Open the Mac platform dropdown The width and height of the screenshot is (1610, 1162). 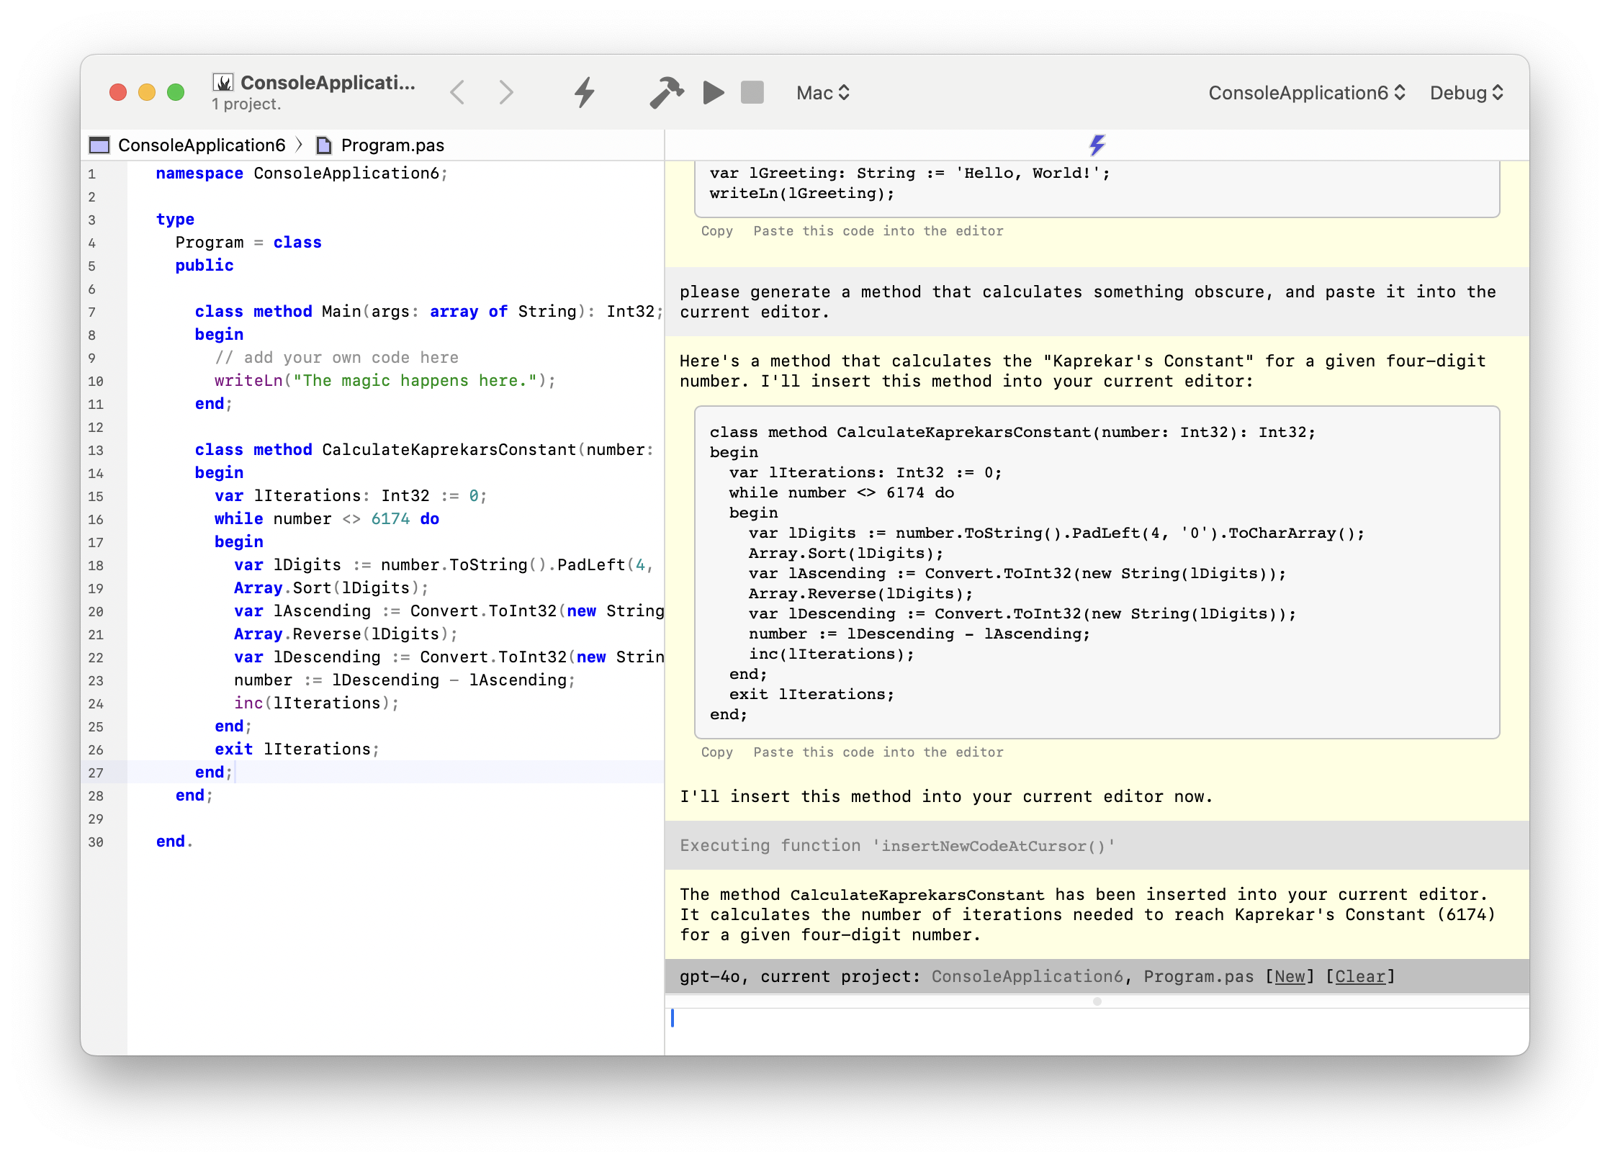[823, 93]
